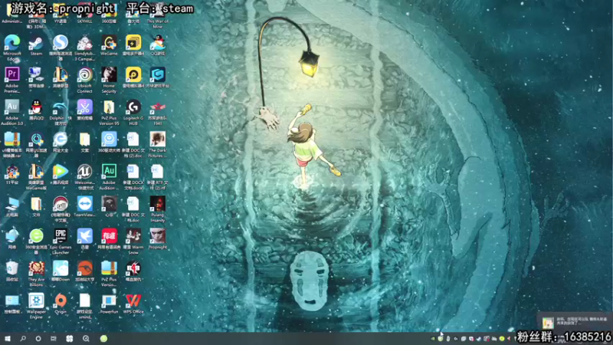
Task: Select the Slendytubbies 3 Campaign icon
Action: click(x=84, y=48)
